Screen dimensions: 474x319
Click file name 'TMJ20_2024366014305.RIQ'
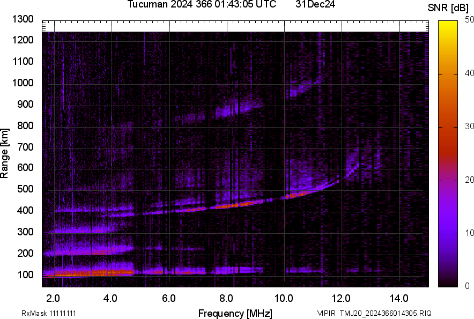tap(386, 313)
